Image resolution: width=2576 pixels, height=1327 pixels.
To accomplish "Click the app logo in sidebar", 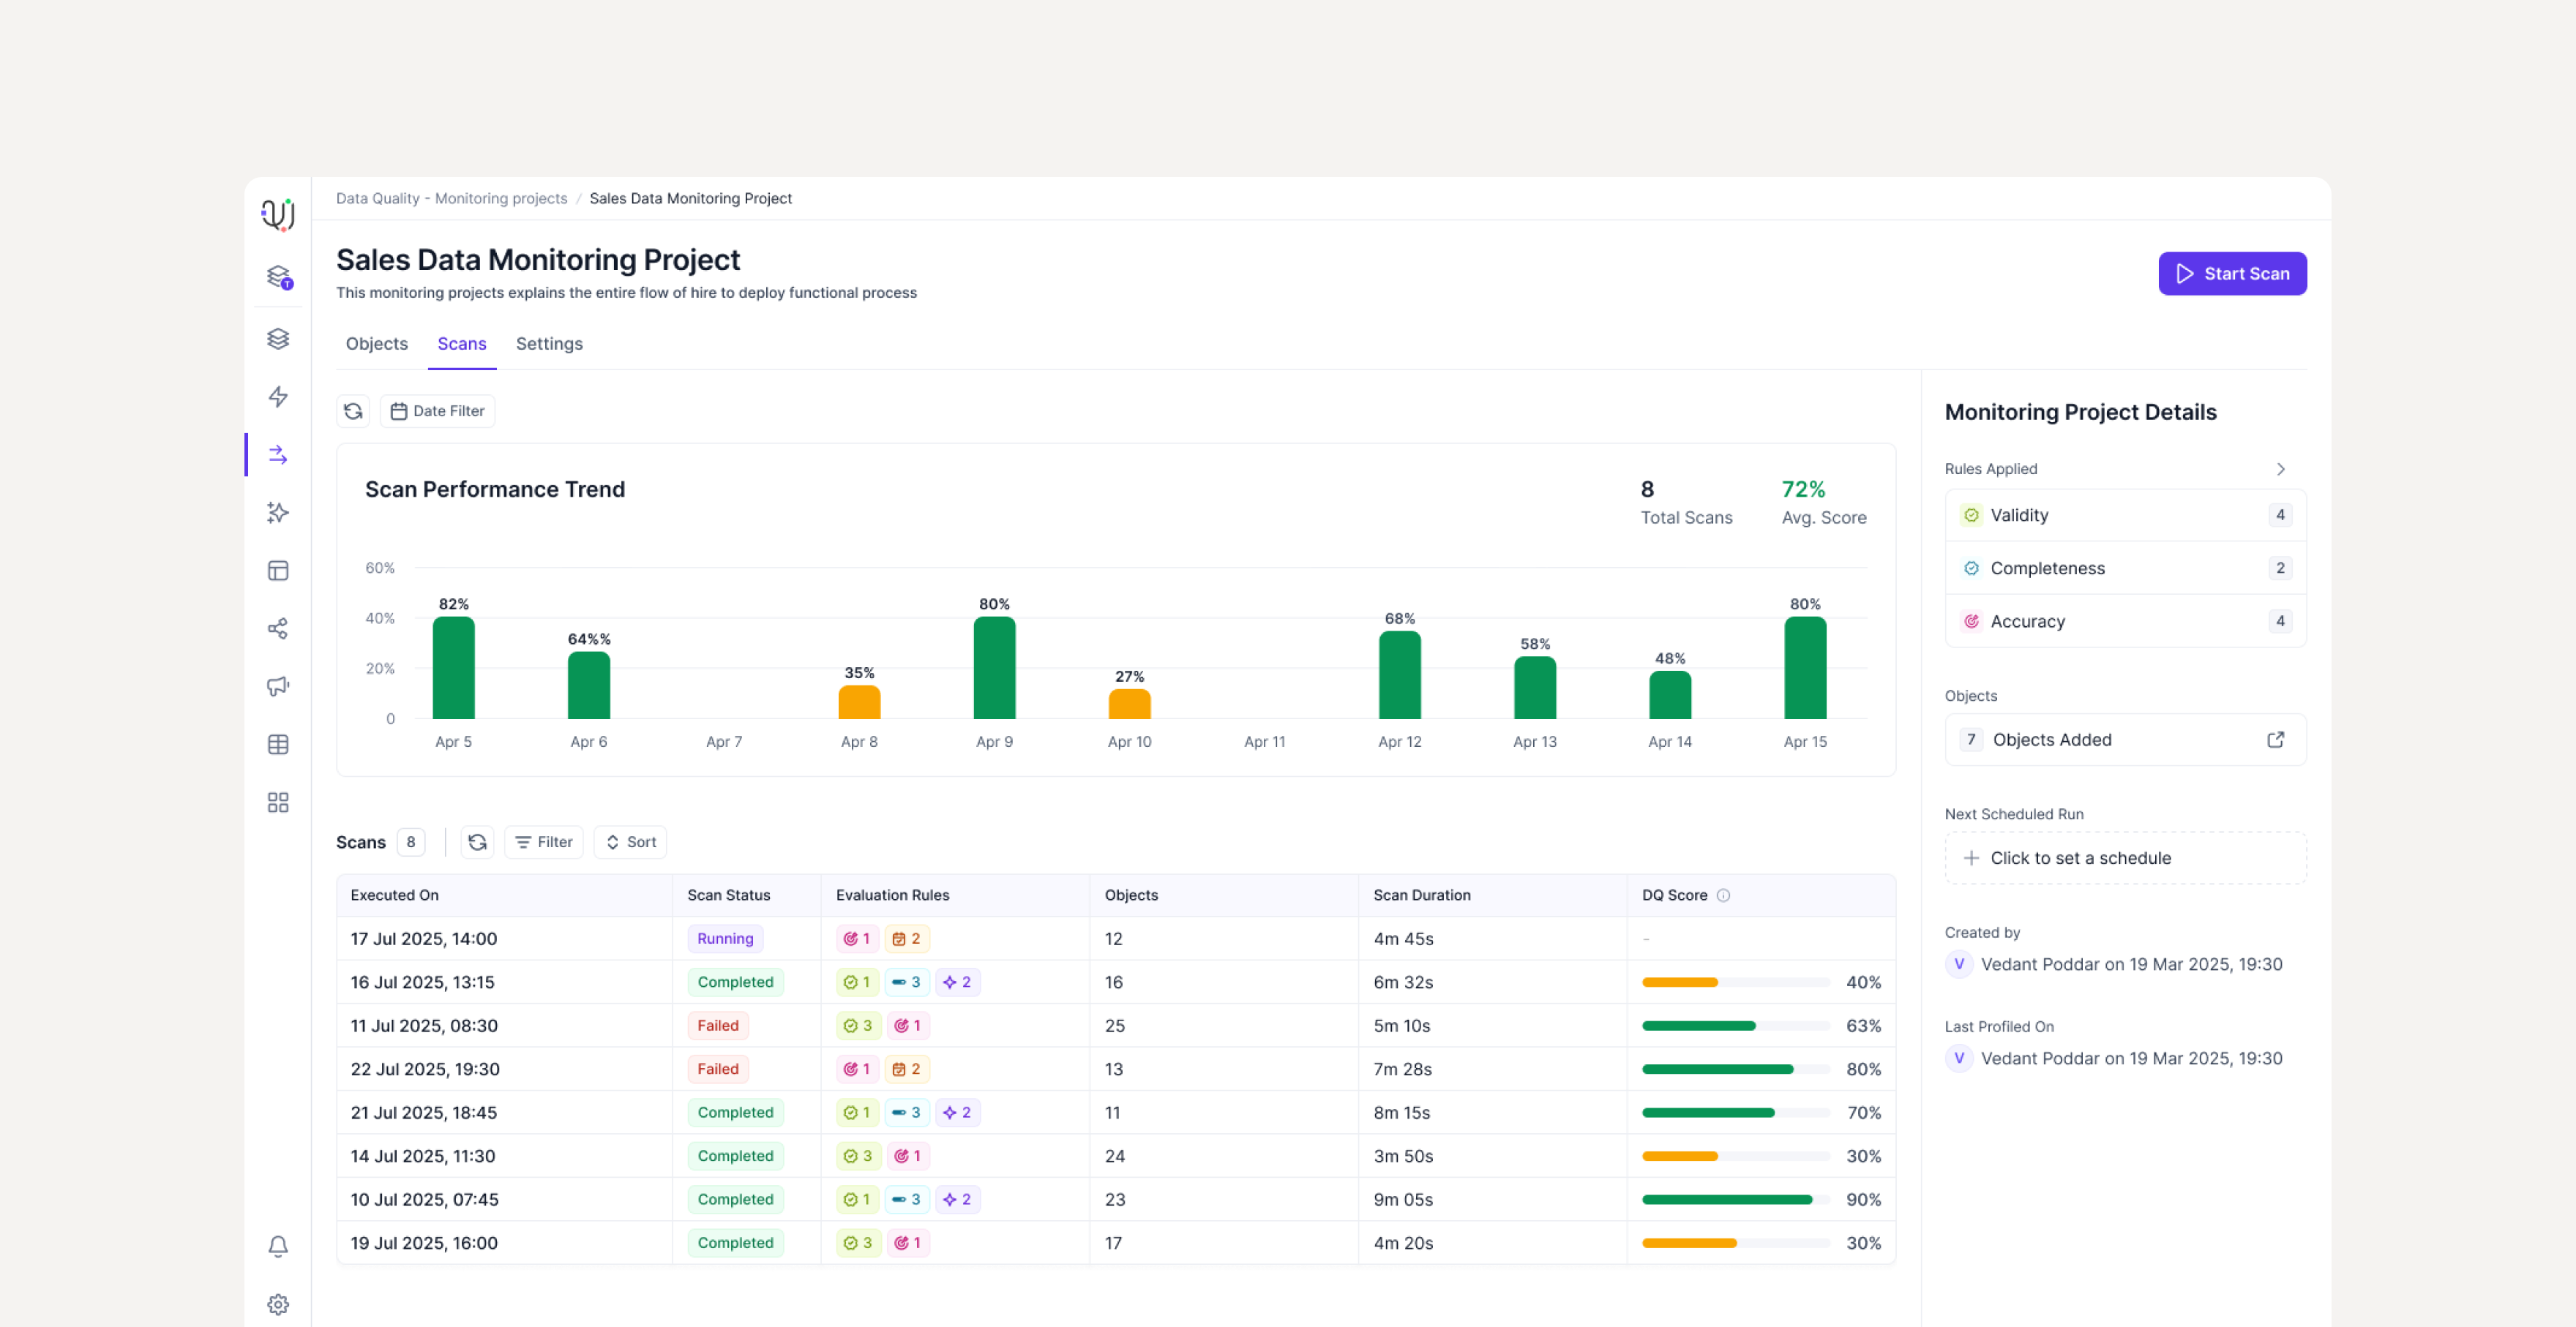I will pyautogui.click(x=278, y=214).
